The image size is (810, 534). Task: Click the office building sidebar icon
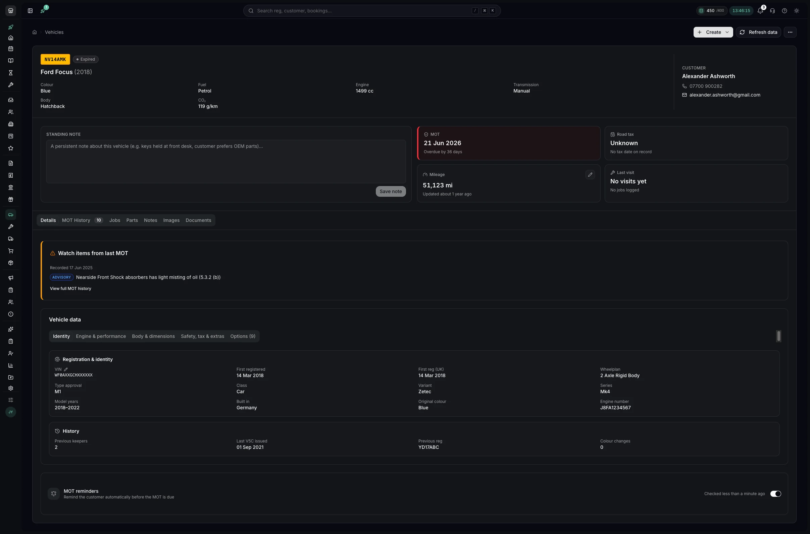pyautogui.click(x=10, y=124)
